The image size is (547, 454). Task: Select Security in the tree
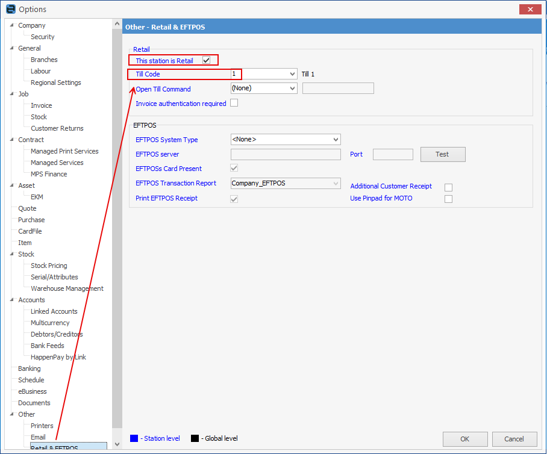point(43,37)
